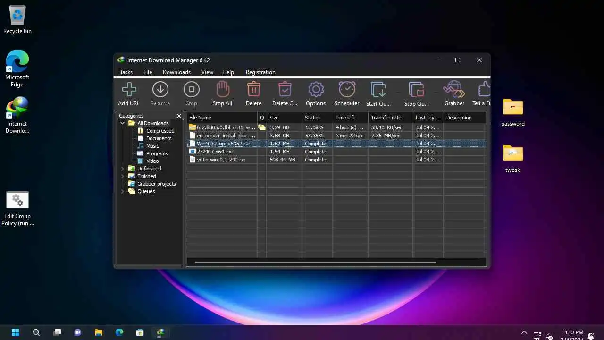This screenshot has height=340, width=604.
Task: Open the Grabber tool icon
Action: pyautogui.click(x=454, y=89)
